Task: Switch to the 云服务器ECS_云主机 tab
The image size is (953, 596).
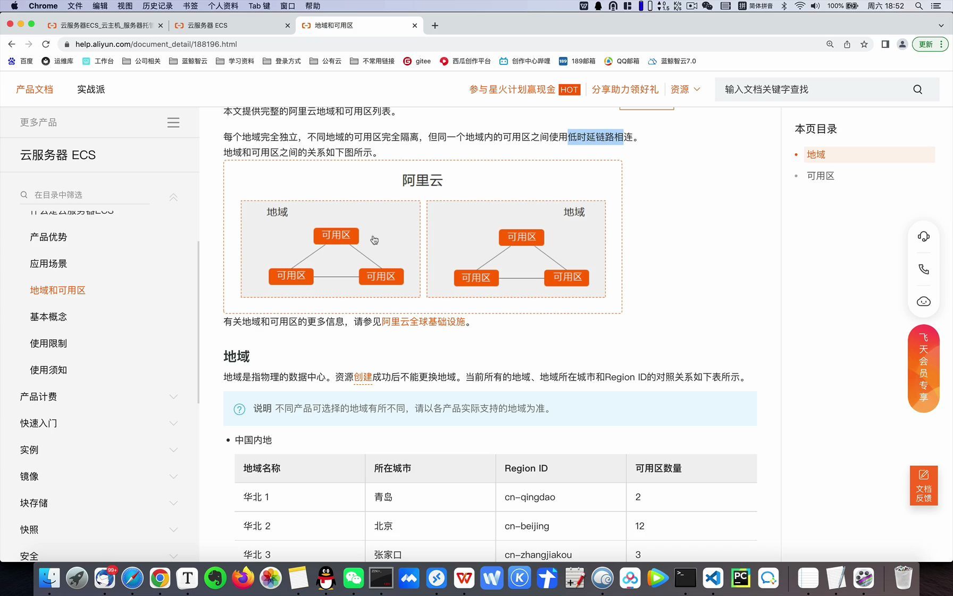Action: pyautogui.click(x=106, y=26)
